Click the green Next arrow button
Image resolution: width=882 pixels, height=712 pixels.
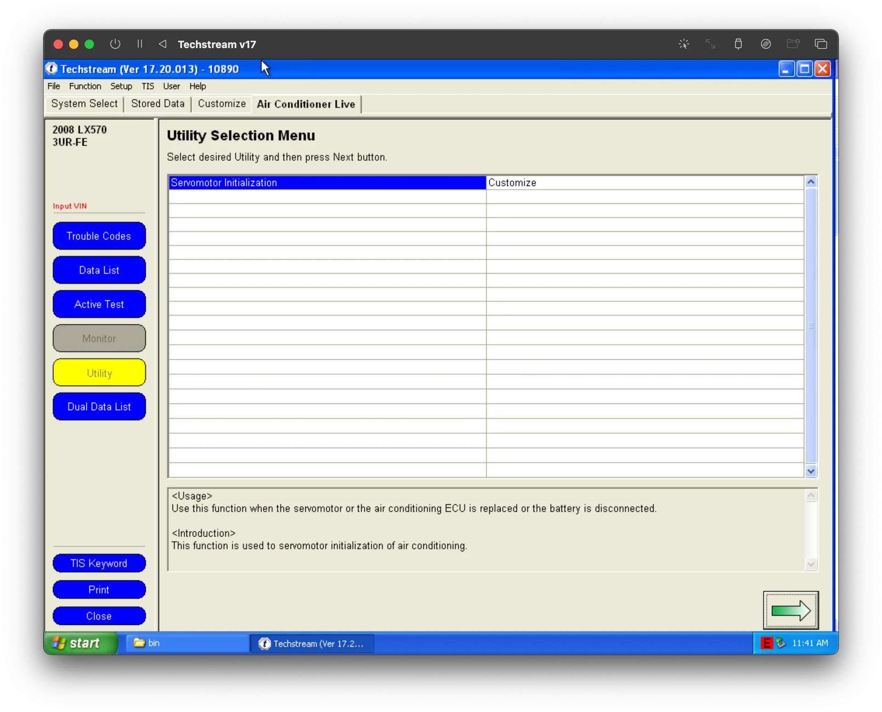tap(790, 610)
